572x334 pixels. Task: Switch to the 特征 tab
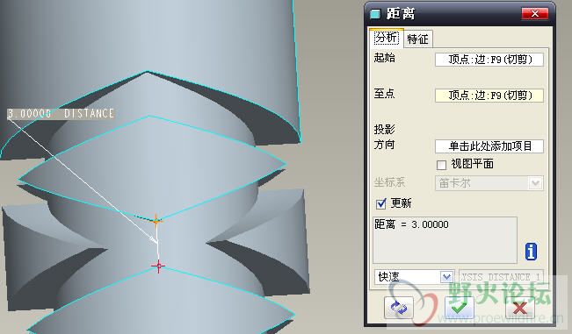click(x=417, y=39)
